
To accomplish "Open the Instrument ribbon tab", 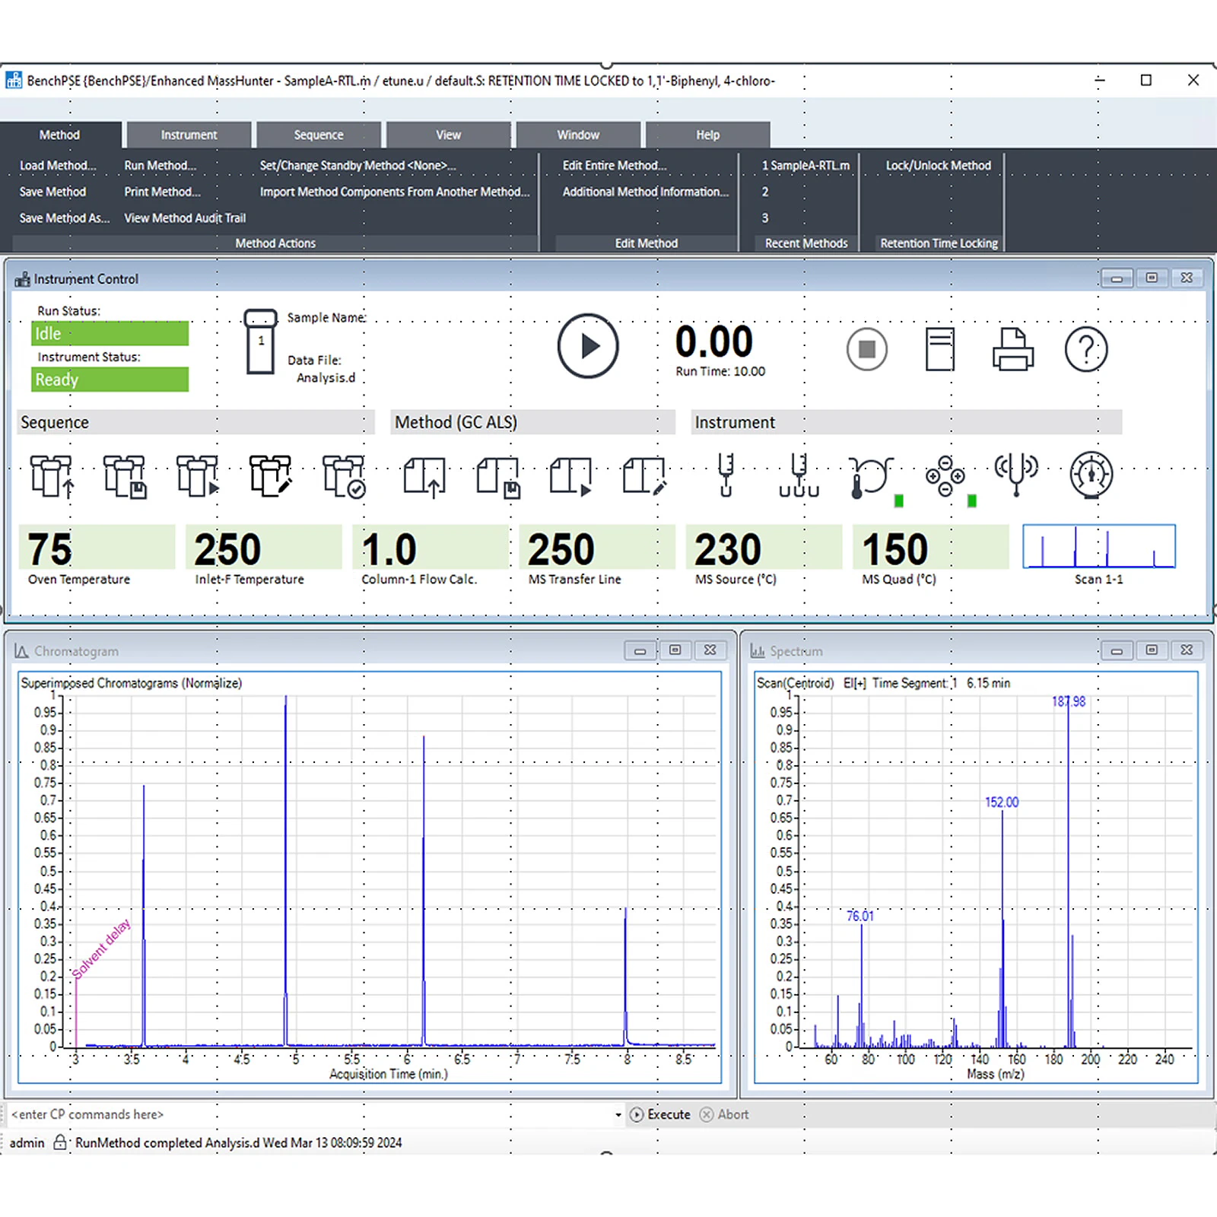I will click(189, 135).
